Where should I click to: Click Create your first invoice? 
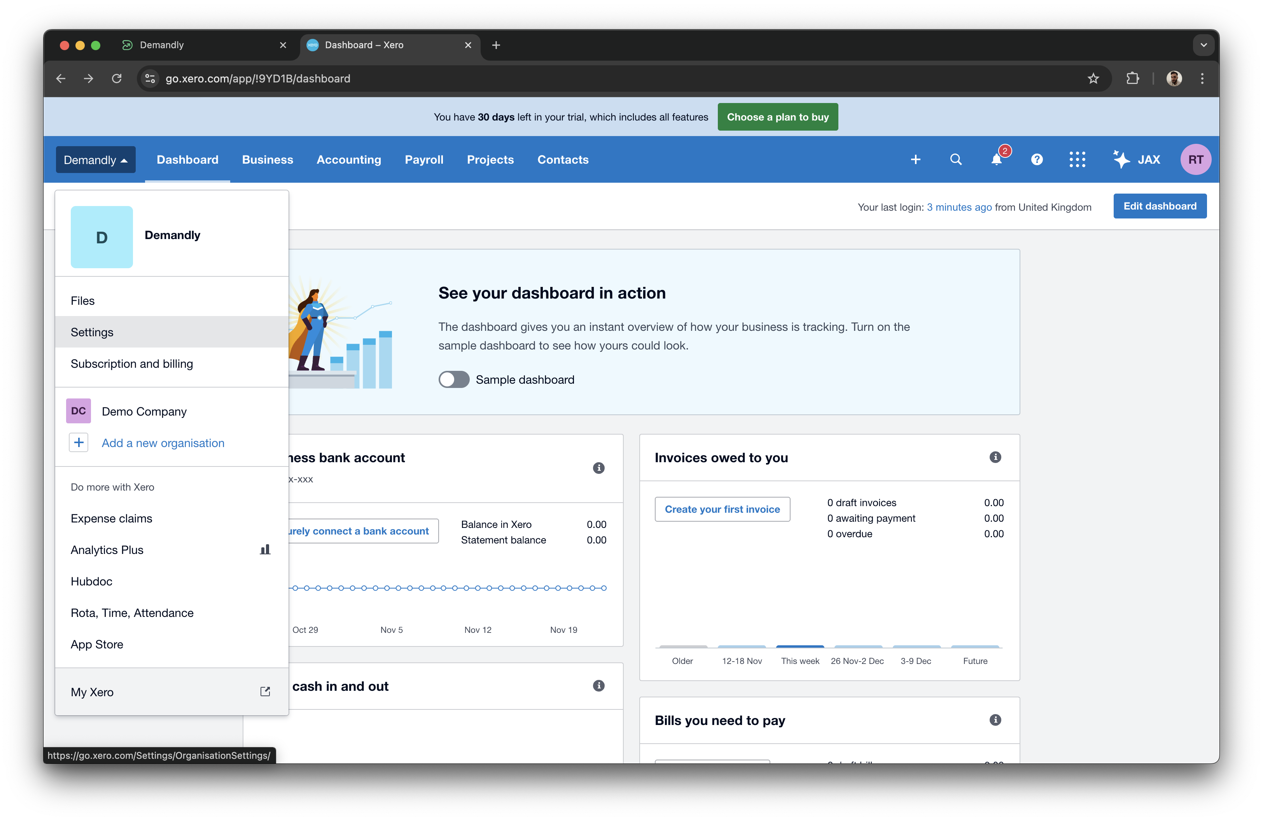click(722, 508)
